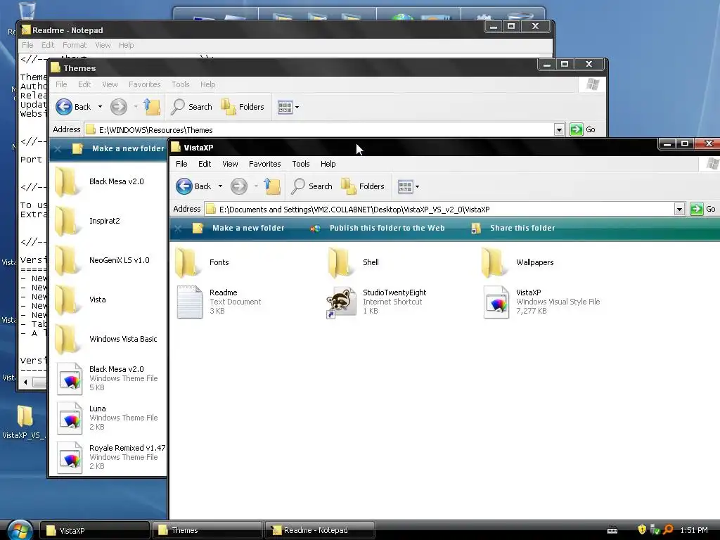Go up one folder in Themes window

coord(152,107)
